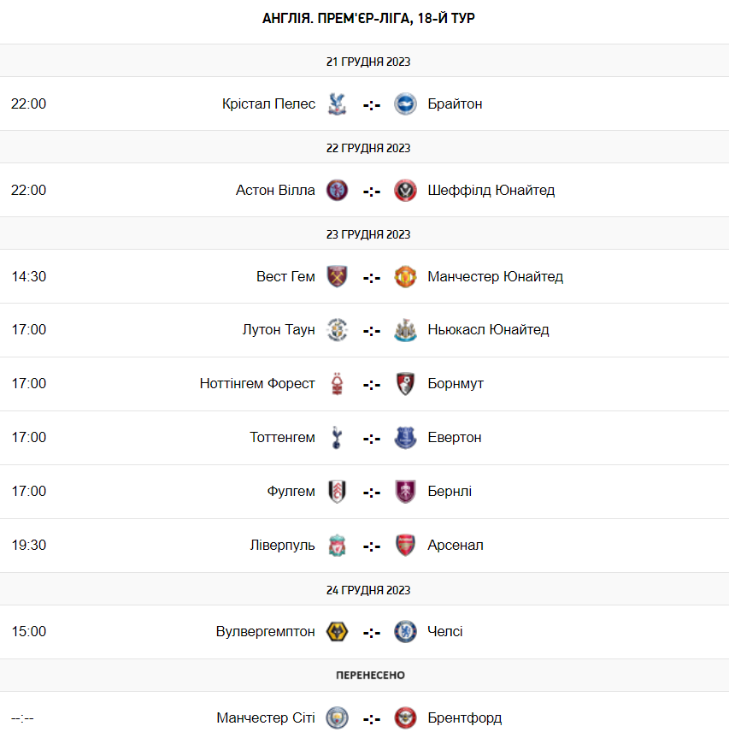Click the Newcastle United club crest
The height and width of the screenshot is (738, 729).
point(405,330)
